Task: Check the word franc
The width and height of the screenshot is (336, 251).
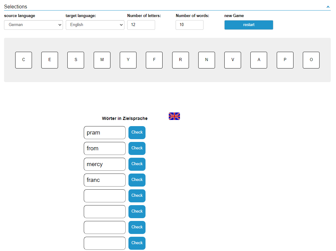Action: pyautogui.click(x=137, y=180)
